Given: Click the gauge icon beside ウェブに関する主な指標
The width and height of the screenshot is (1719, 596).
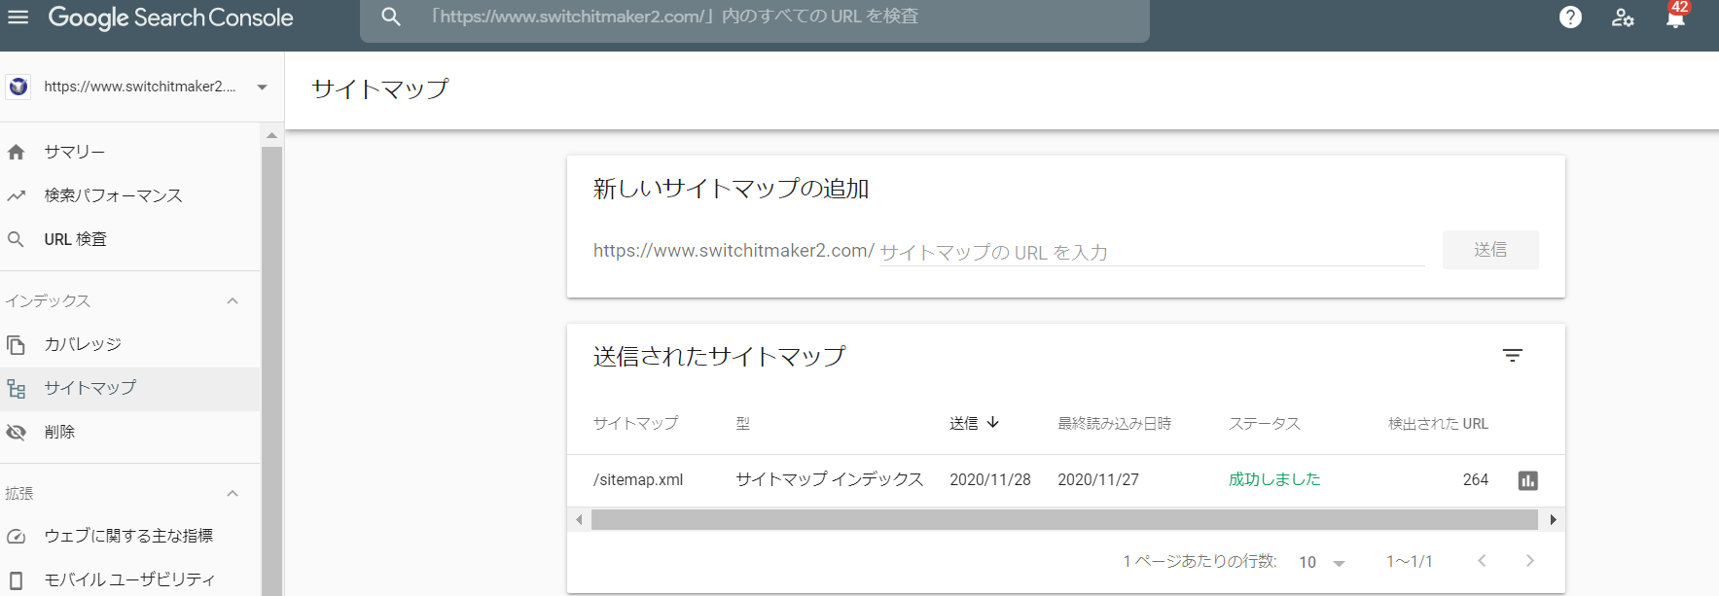Looking at the screenshot, I should [16, 536].
